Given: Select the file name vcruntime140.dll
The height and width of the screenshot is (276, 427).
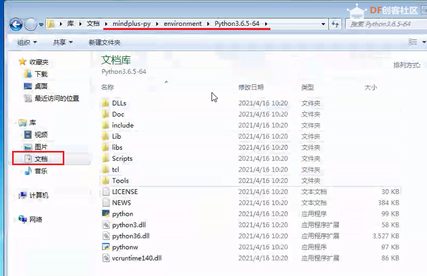Looking at the screenshot, I should click(x=137, y=258).
